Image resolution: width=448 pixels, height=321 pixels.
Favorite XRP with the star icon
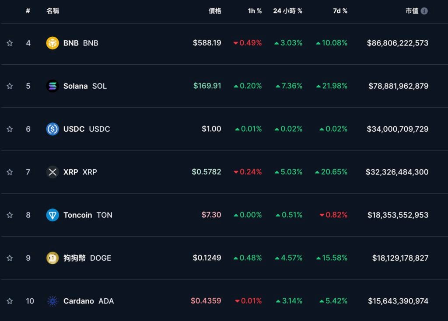[x=10, y=172]
